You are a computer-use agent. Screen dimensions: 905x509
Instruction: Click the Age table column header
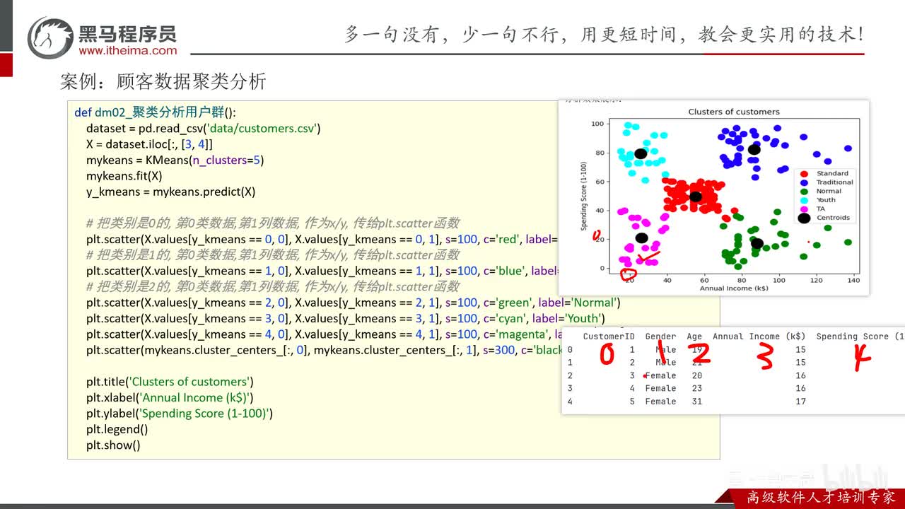click(x=694, y=337)
